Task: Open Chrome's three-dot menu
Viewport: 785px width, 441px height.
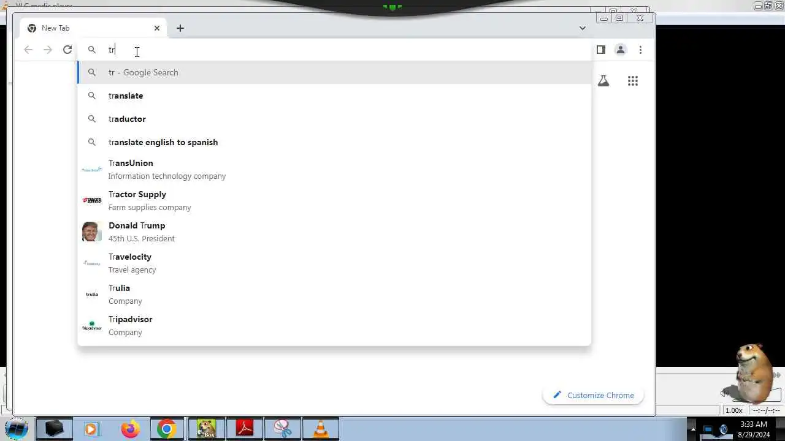Action: (x=640, y=50)
